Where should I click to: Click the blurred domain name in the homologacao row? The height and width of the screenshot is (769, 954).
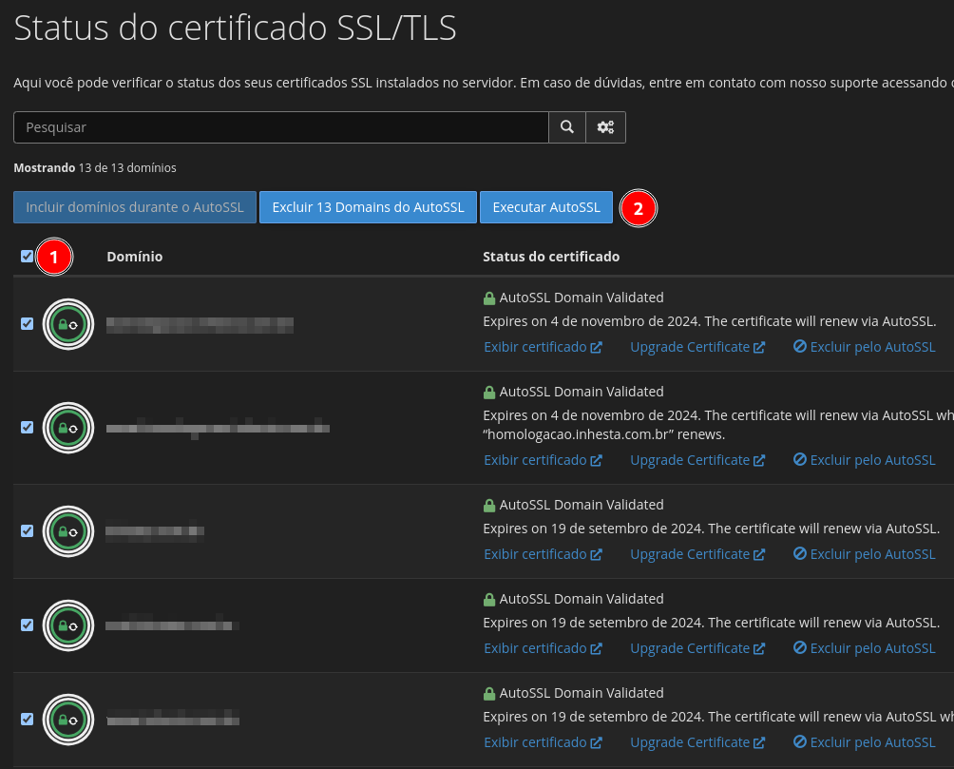[218, 429]
